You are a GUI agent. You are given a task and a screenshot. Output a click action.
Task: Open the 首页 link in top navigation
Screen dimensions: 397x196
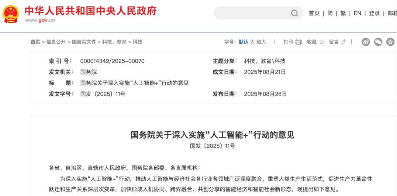314,13
